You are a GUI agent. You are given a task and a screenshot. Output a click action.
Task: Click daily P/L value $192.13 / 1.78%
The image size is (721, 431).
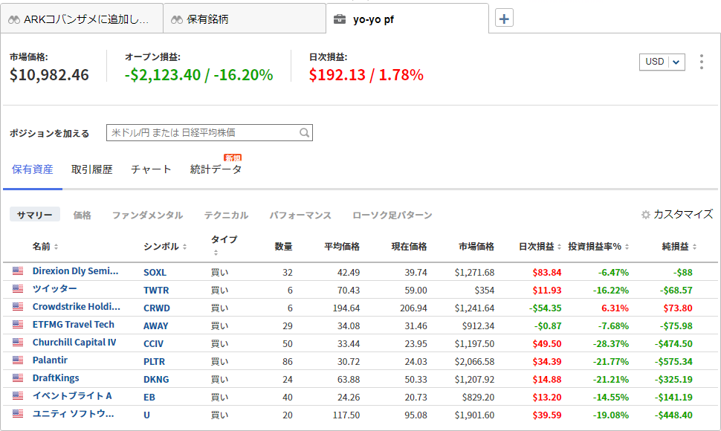click(x=366, y=75)
